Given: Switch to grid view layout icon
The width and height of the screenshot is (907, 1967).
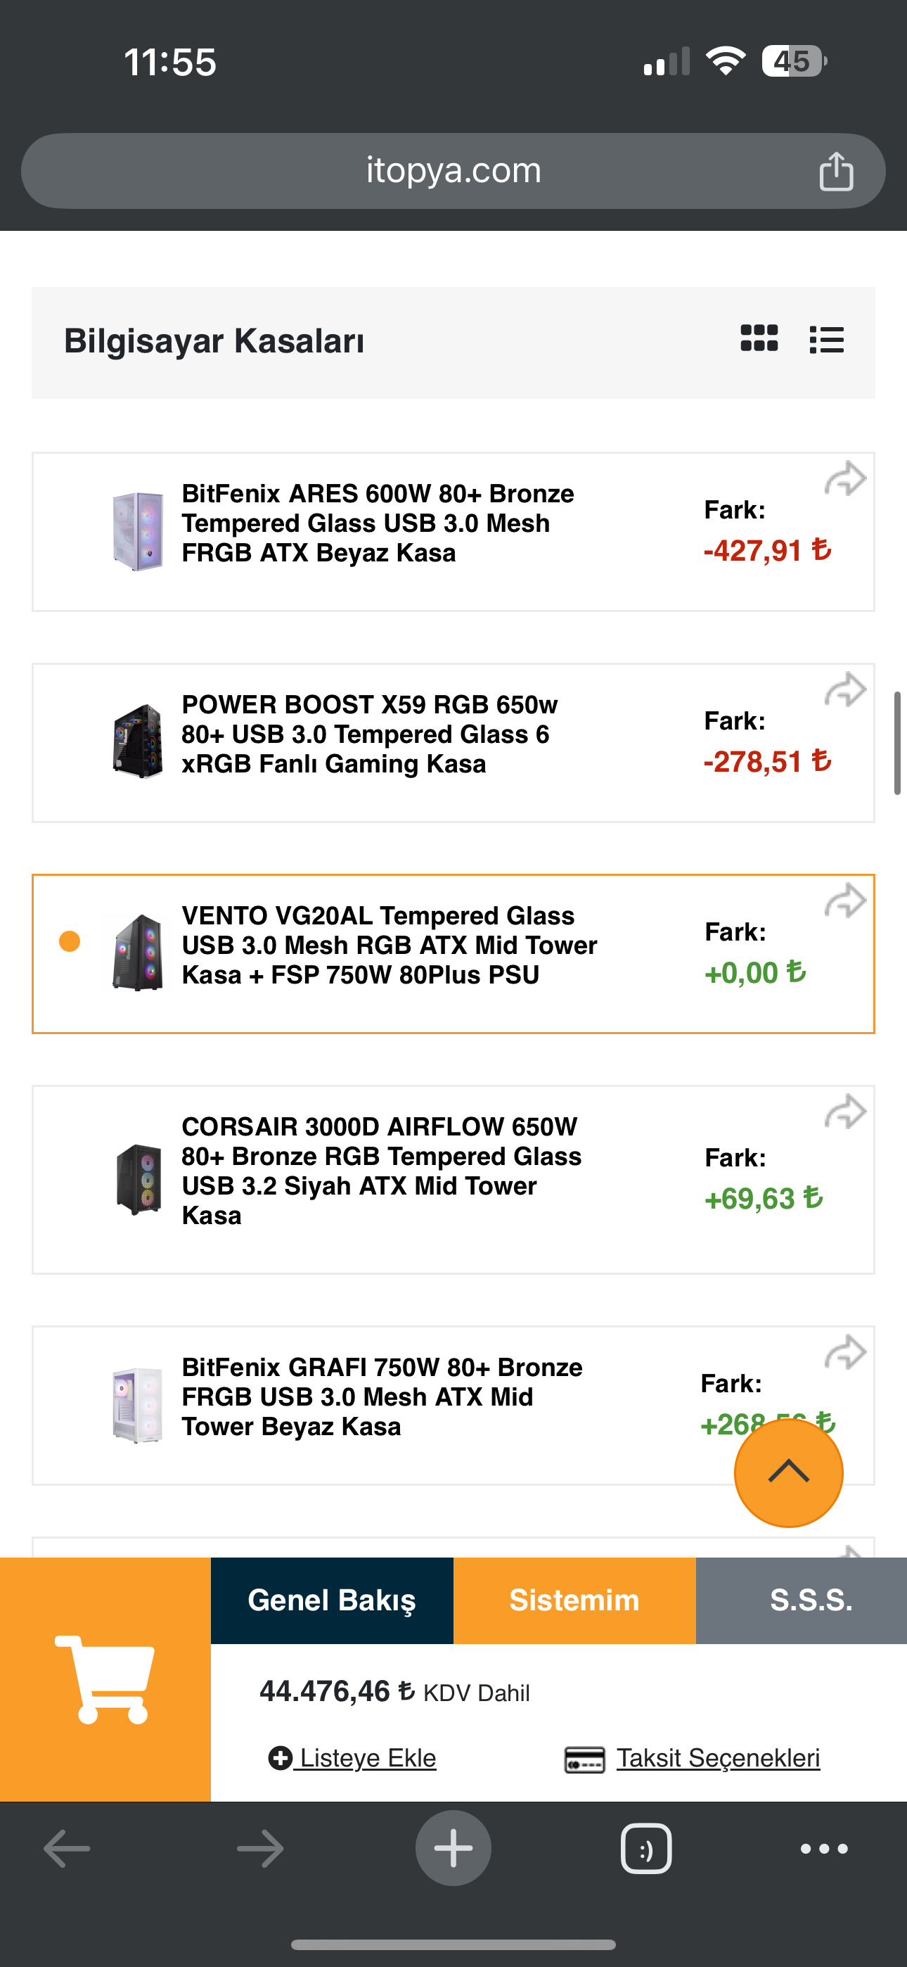Looking at the screenshot, I should pyautogui.click(x=759, y=338).
